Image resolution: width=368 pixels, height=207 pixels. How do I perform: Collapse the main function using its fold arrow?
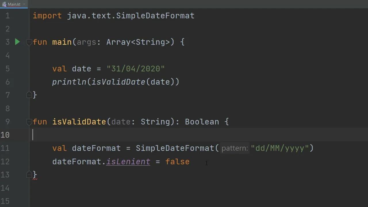pos(29,42)
